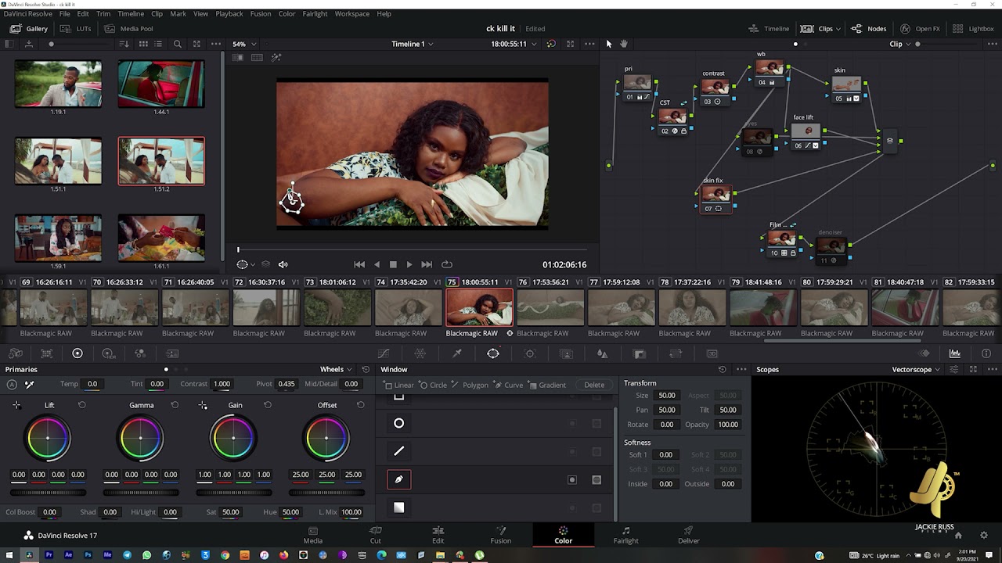The height and width of the screenshot is (563, 1002).
Task: Reset the Gamma color wheel
Action: tap(175, 405)
